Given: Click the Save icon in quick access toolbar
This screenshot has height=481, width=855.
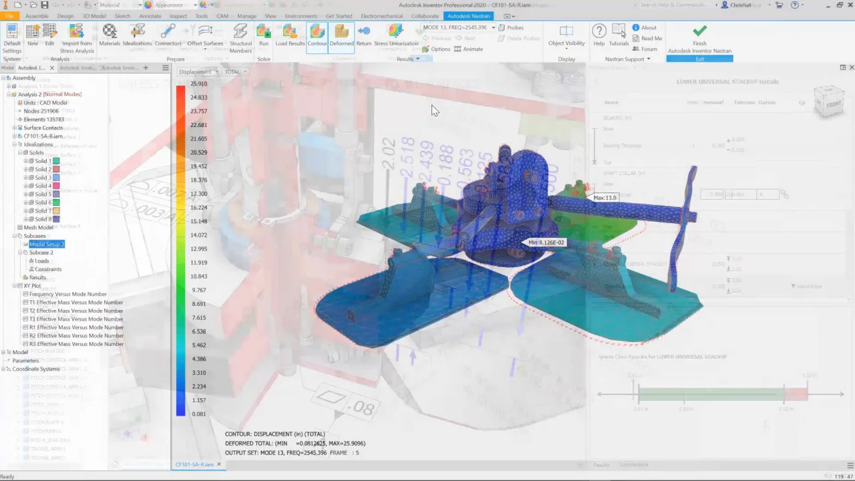Looking at the screenshot, I should coord(44,5).
